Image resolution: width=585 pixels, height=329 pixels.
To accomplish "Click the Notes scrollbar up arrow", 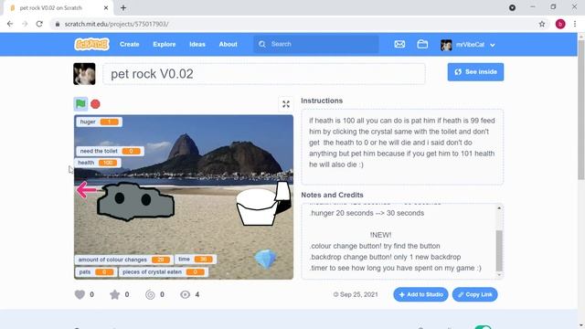I will 499,208.
